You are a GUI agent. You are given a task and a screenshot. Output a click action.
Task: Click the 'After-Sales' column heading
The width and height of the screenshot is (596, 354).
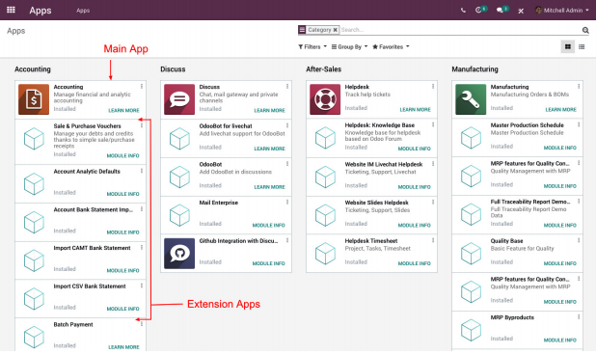click(323, 69)
